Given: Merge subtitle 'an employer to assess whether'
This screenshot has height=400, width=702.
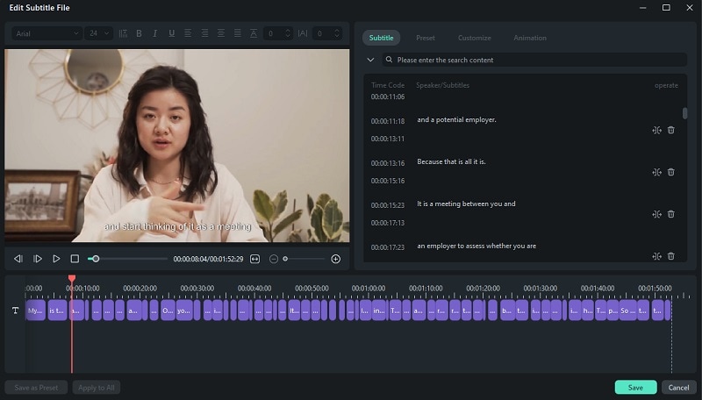Looking at the screenshot, I should (x=656, y=256).
